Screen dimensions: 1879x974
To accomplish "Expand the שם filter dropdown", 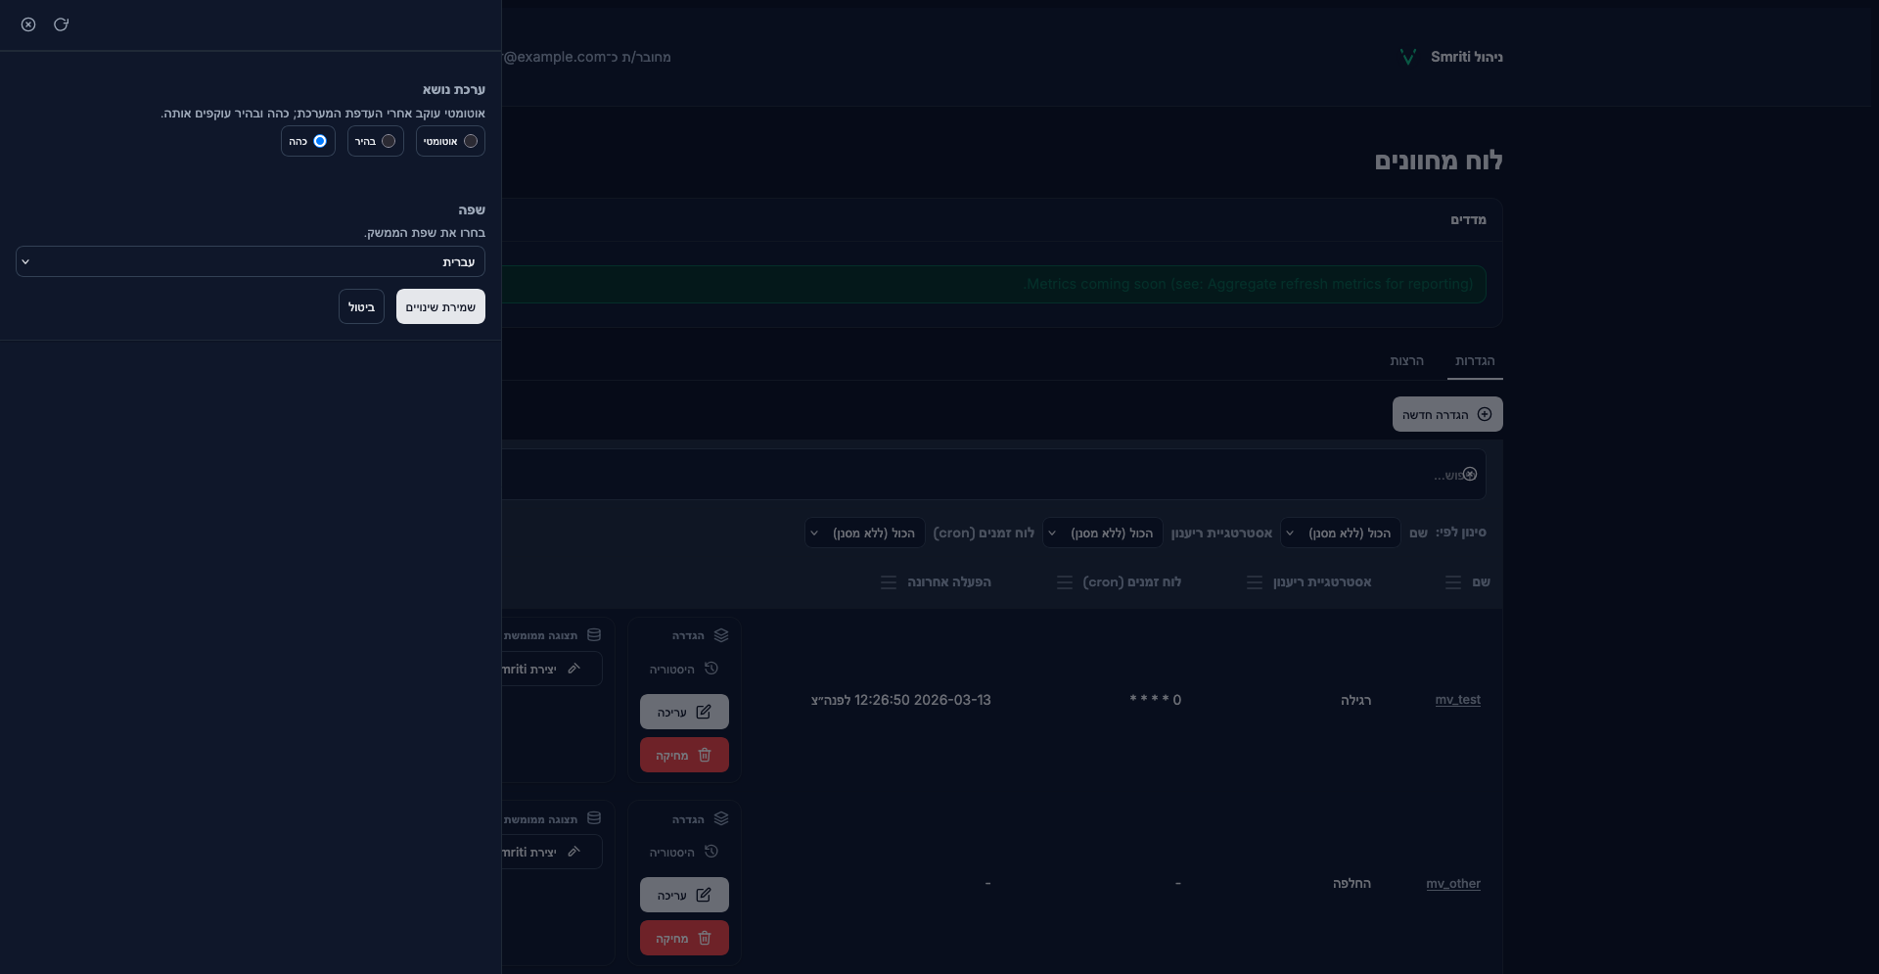I will coord(1340,533).
